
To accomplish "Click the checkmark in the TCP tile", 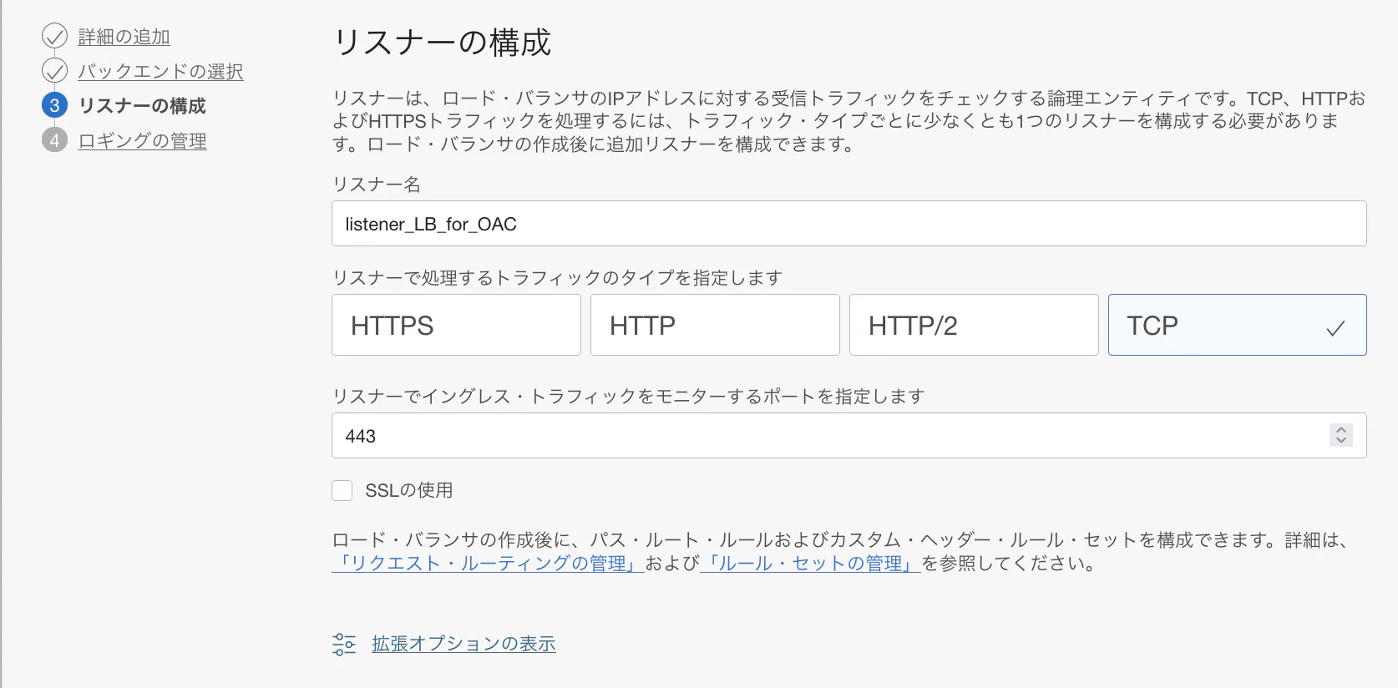I will click(x=1335, y=328).
